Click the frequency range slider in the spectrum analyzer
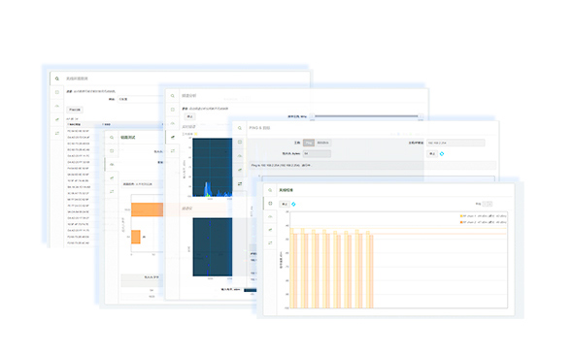This screenshot has width=573, height=354. (x=366, y=116)
